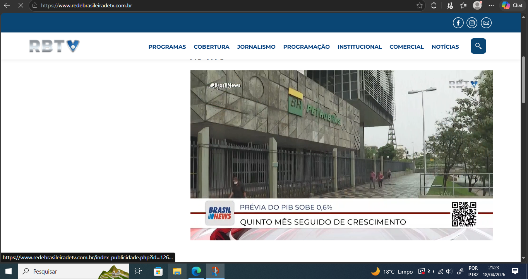
Task: Open Task View on the taskbar
Action: (x=139, y=271)
